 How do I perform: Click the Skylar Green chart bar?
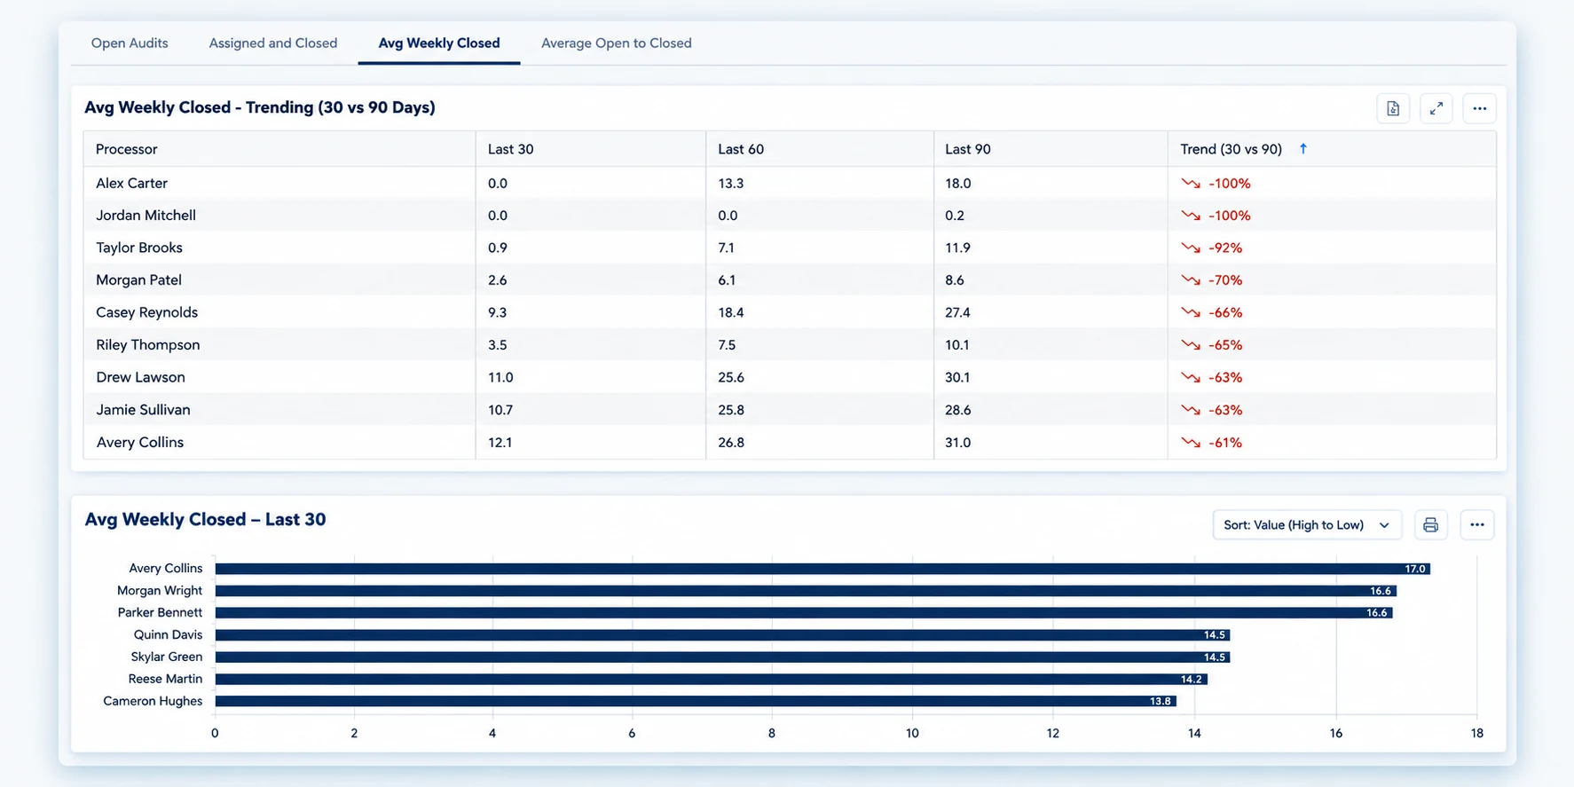(x=722, y=657)
